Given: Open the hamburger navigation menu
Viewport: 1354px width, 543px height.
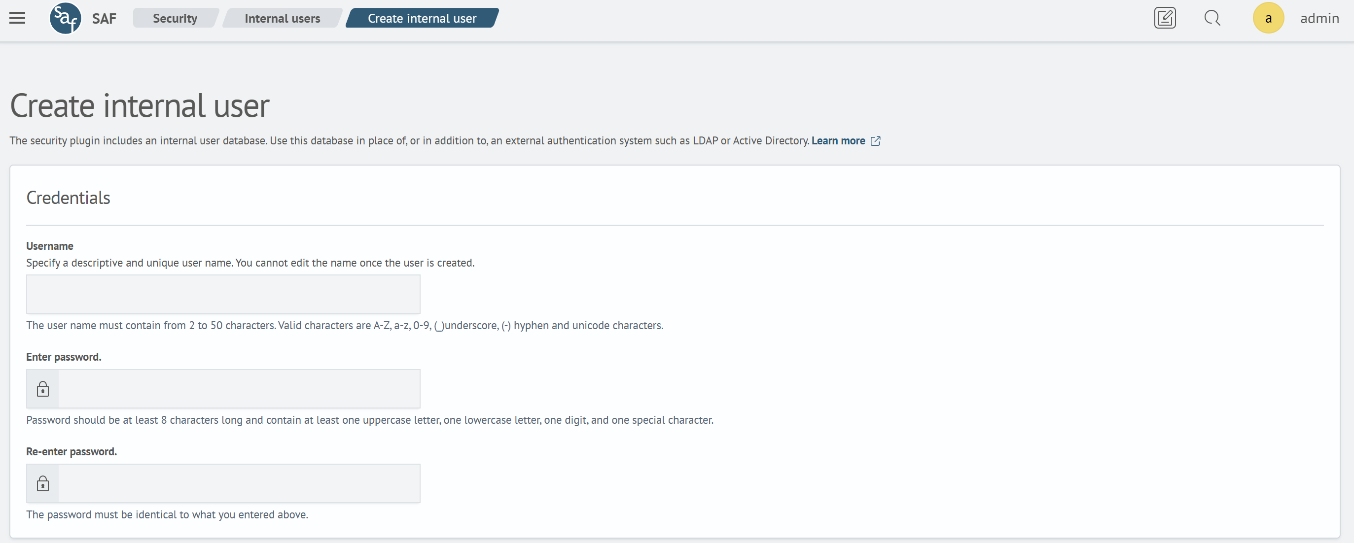Looking at the screenshot, I should coord(17,17).
